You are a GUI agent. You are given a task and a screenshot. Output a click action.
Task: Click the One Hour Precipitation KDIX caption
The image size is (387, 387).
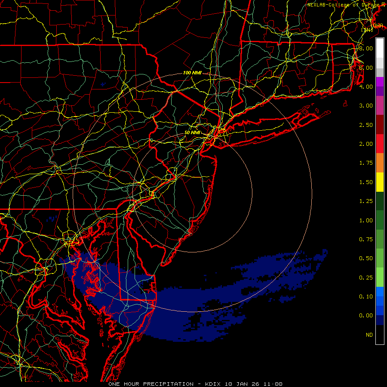(x=195, y=384)
